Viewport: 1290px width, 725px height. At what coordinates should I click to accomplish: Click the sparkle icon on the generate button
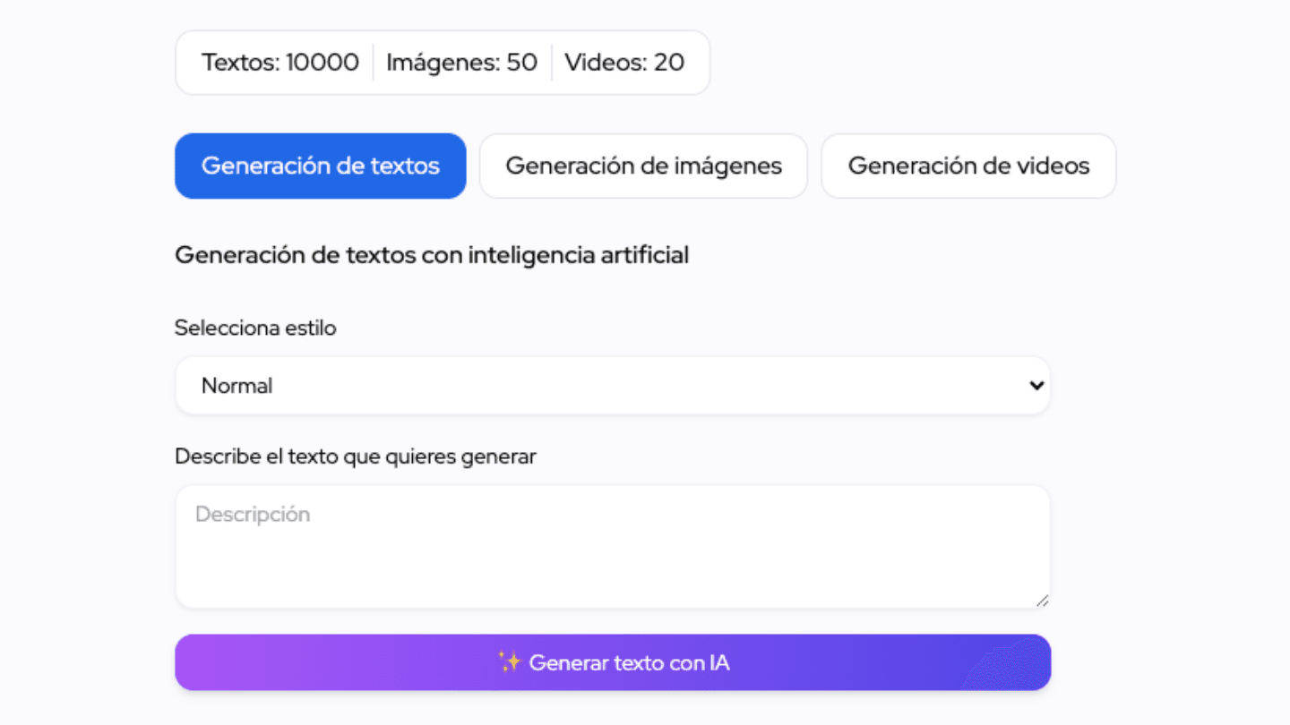tap(511, 662)
